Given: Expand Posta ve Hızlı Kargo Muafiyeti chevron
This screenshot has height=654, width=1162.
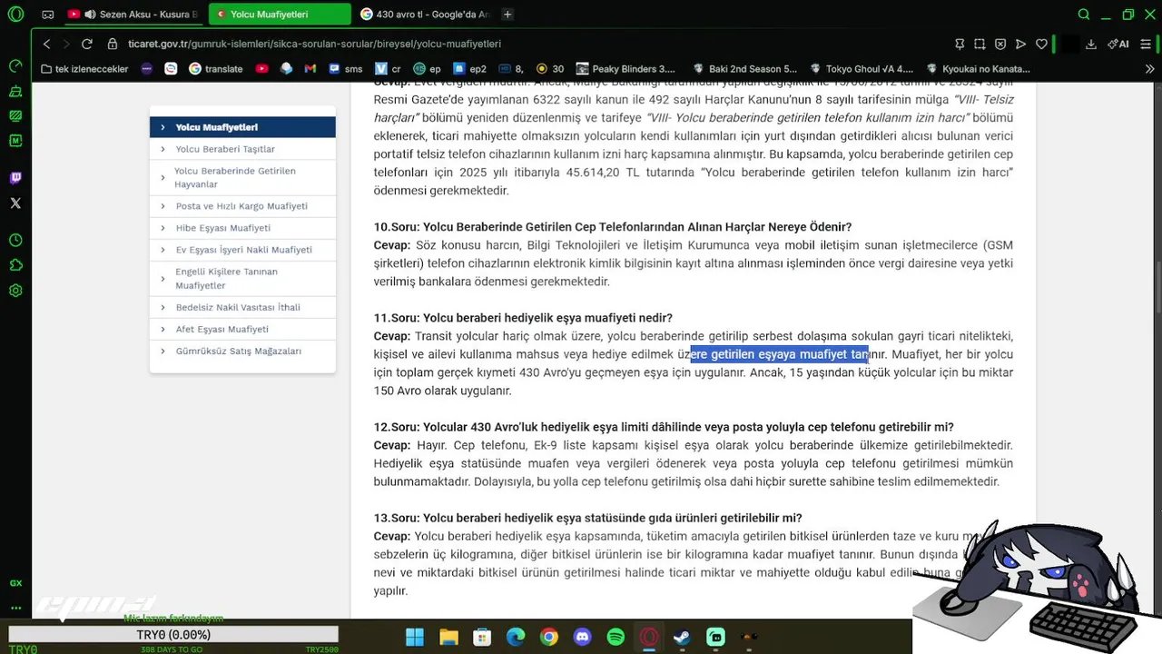Looking at the screenshot, I should (162, 206).
